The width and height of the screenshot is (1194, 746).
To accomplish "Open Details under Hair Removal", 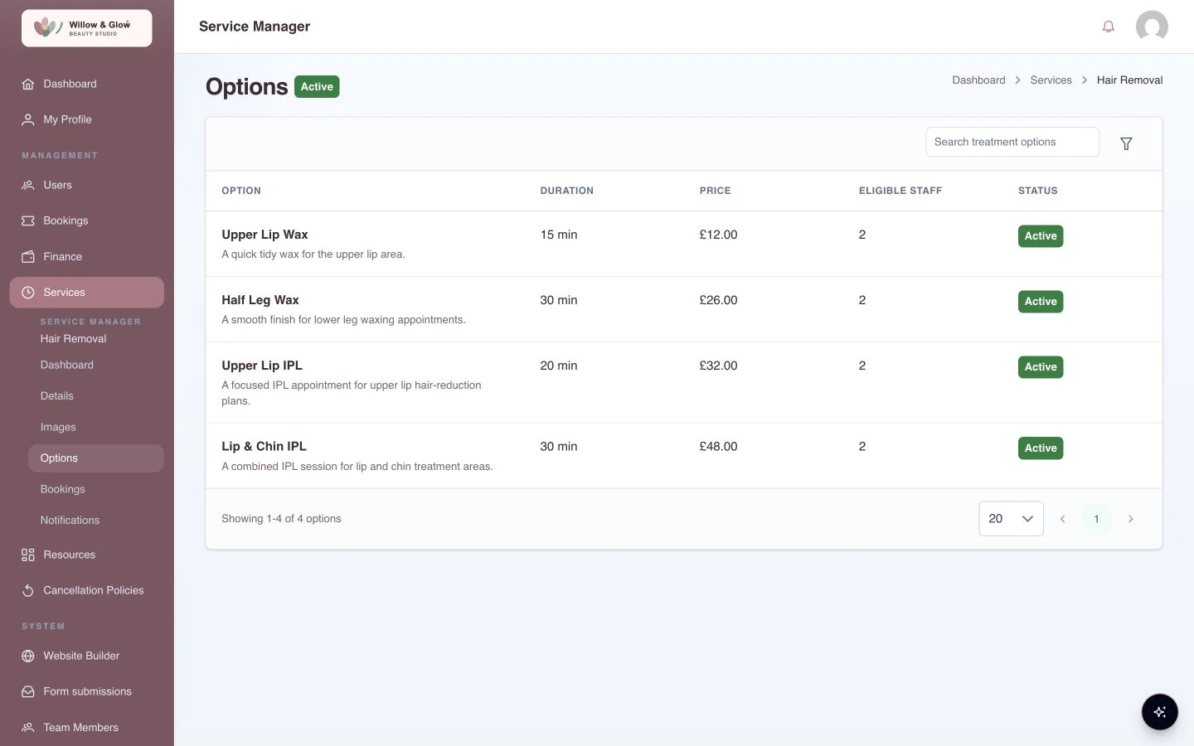I will pyautogui.click(x=96, y=396).
